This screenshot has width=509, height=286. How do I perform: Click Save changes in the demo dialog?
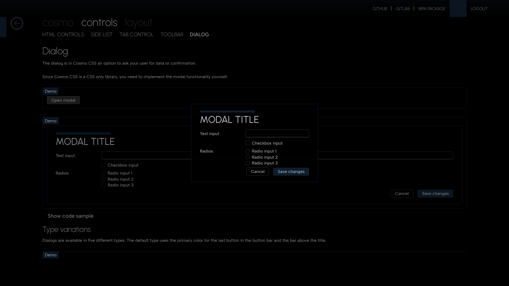click(435, 194)
